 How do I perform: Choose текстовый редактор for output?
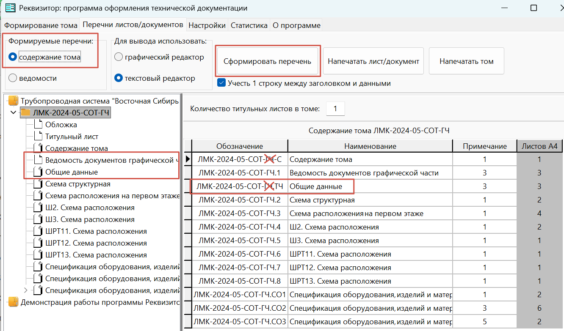tap(119, 78)
